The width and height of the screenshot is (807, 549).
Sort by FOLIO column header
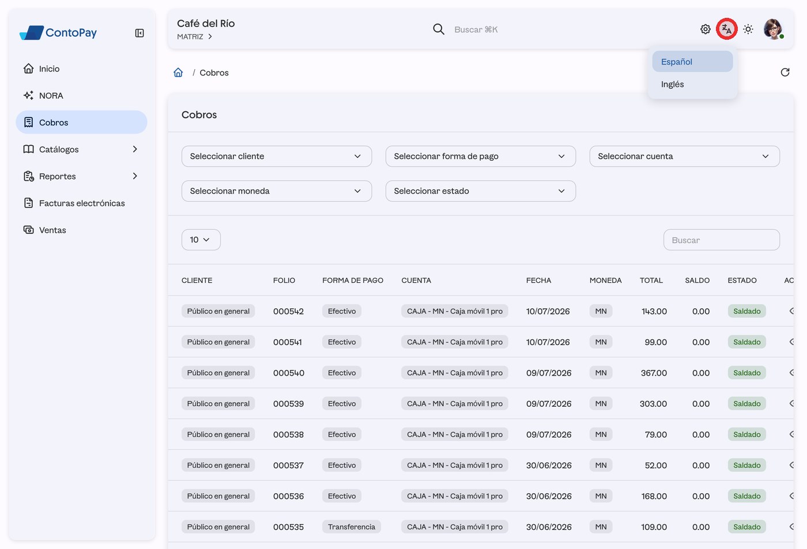coord(284,281)
